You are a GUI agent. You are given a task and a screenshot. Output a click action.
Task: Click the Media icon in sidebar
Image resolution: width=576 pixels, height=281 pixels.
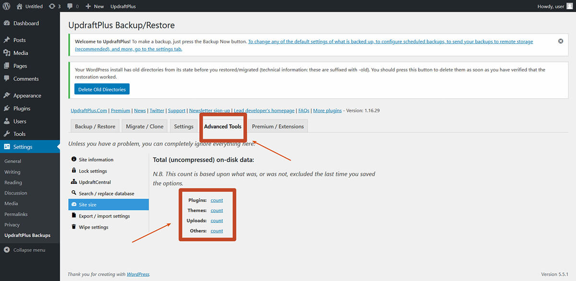pos(7,53)
